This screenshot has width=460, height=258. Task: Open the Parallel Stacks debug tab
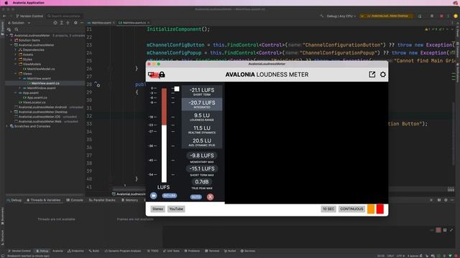[102, 200]
